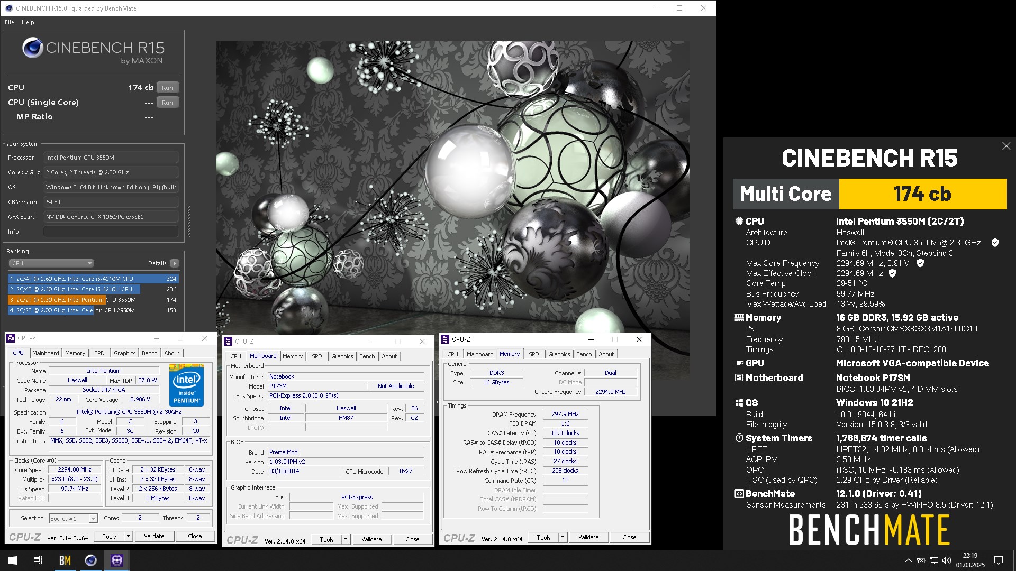Click Close button in right CPU-Z window
The width and height of the screenshot is (1016, 571).
coord(629,537)
